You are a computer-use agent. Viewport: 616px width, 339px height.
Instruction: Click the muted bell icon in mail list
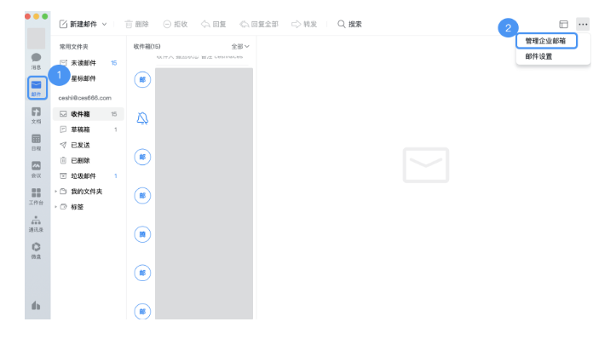(142, 118)
